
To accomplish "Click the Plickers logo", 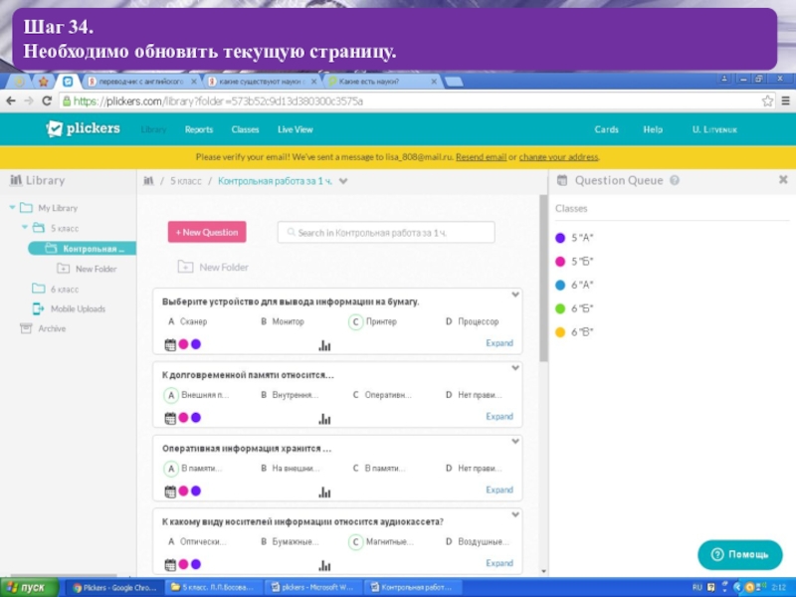I will click(84, 129).
